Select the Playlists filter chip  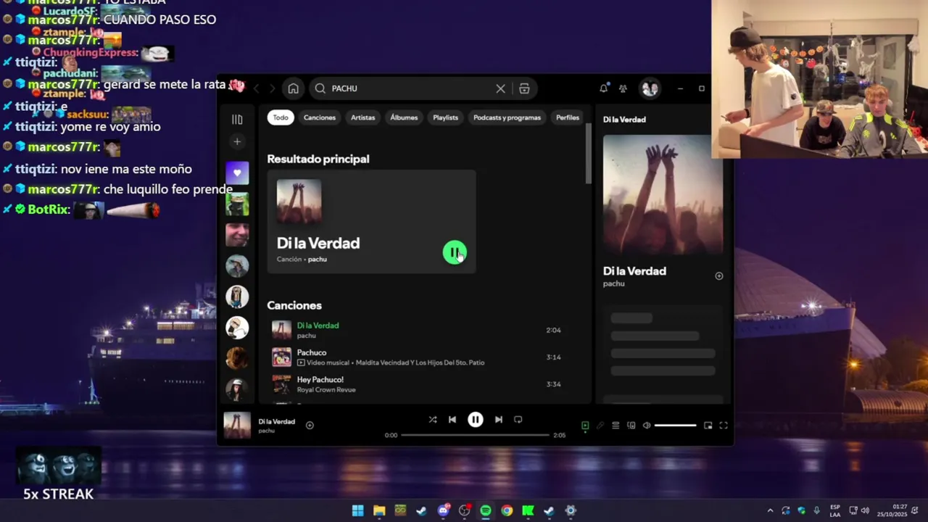click(x=446, y=117)
